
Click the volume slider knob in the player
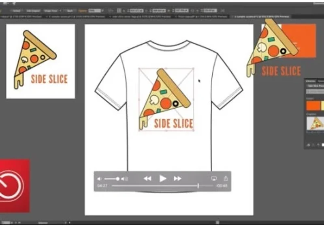click(x=117, y=179)
